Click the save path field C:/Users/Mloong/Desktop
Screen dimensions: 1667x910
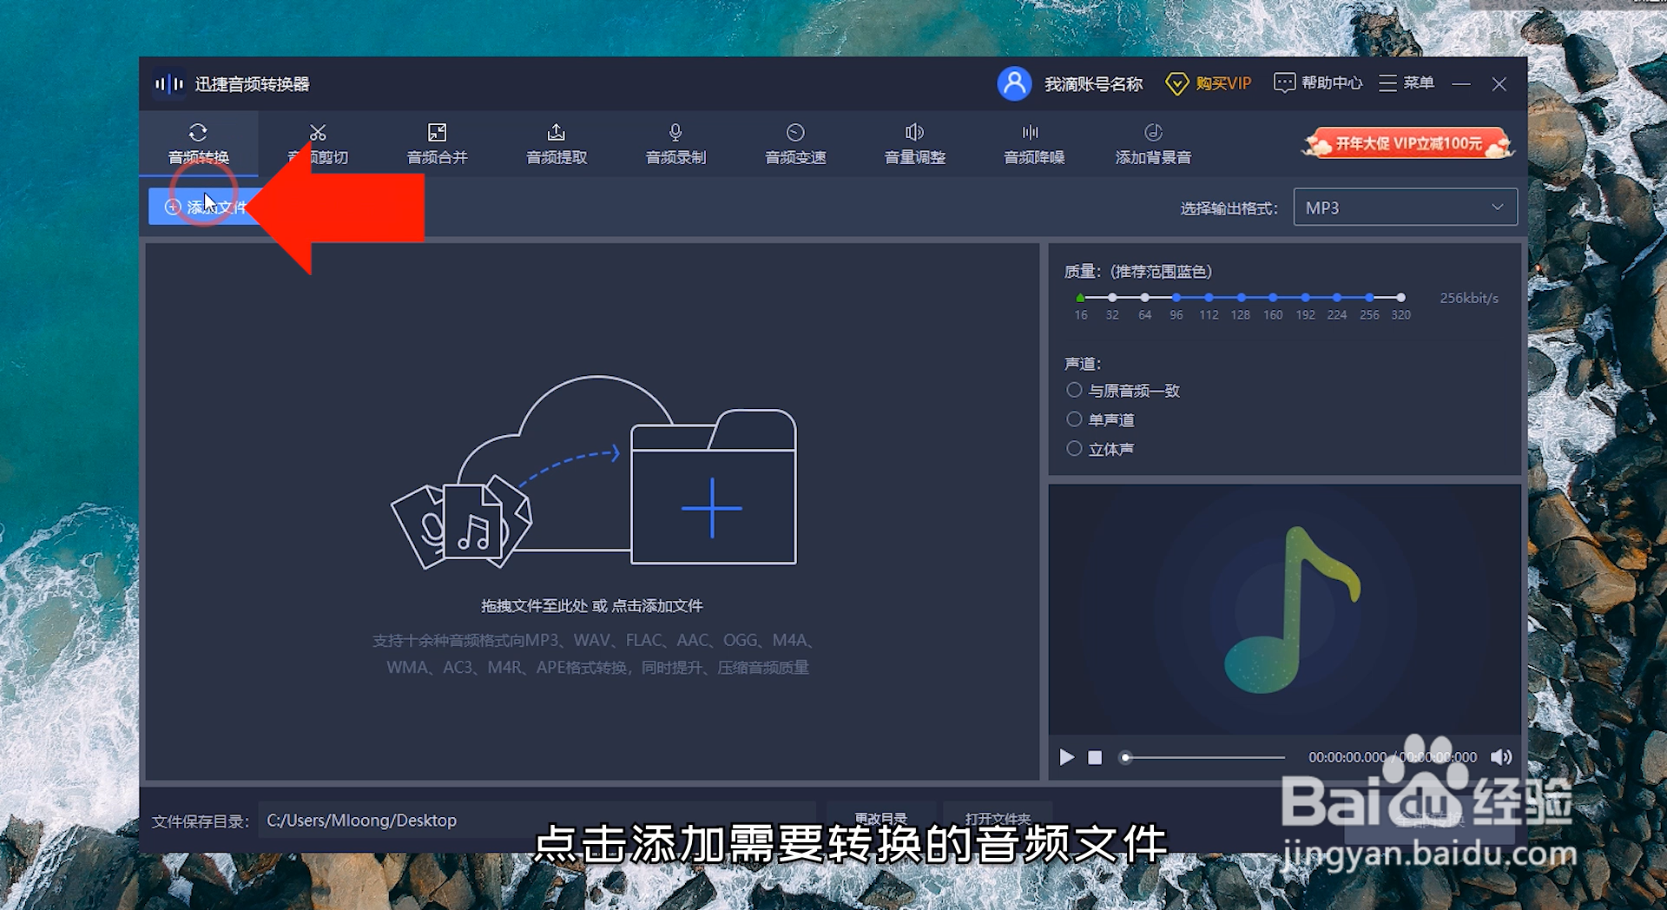coord(536,821)
